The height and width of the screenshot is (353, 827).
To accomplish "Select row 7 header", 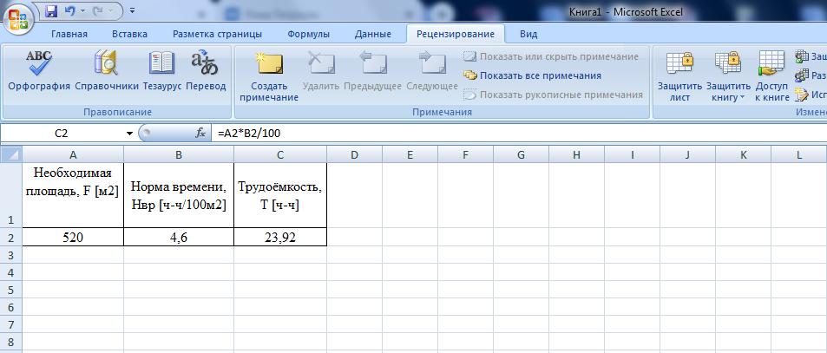I will [x=11, y=324].
